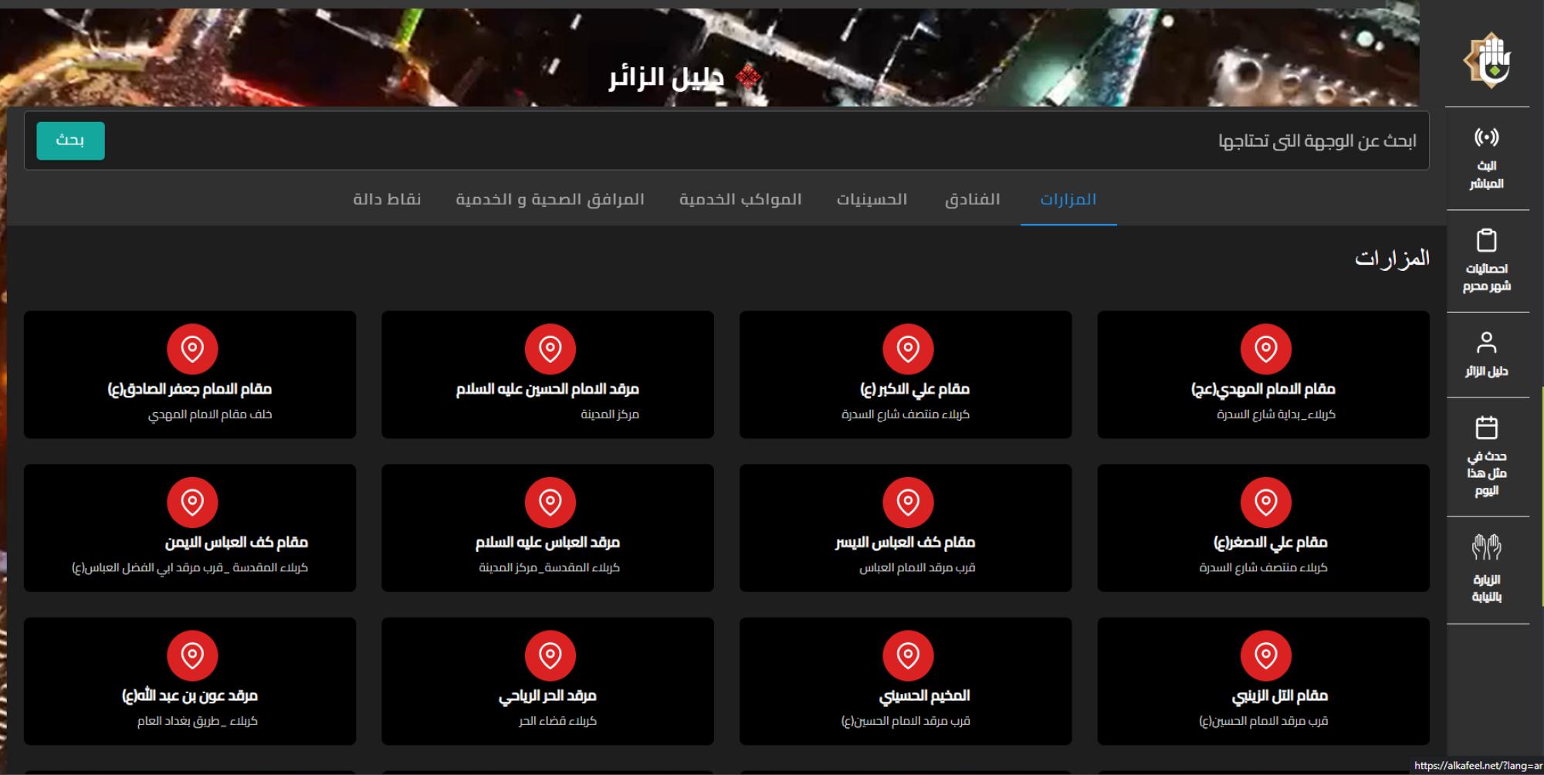This screenshot has height=775, width=1544.
Task: Click location pin for مرقد الامام الحسين
Action: (x=550, y=349)
